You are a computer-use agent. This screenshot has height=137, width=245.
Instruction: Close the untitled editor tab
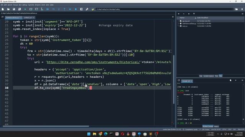pyautogui.click(x=34, y=18)
